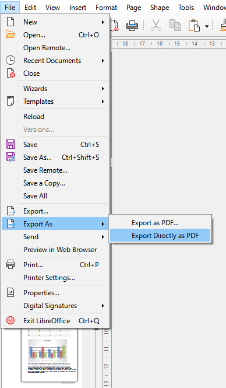
Task: Expand the Wizards submenu arrow
Action: click(x=103, y=89)
